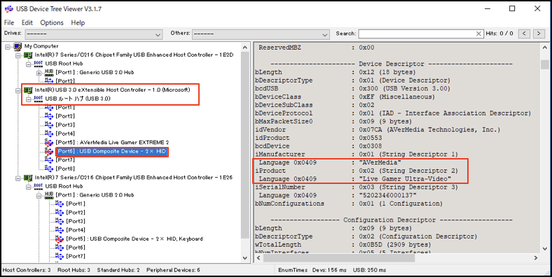Viewport: 552px width, 277px height.
Task: Click USB icon of Port6 in 1E26 generic hub
Action: 60,248
